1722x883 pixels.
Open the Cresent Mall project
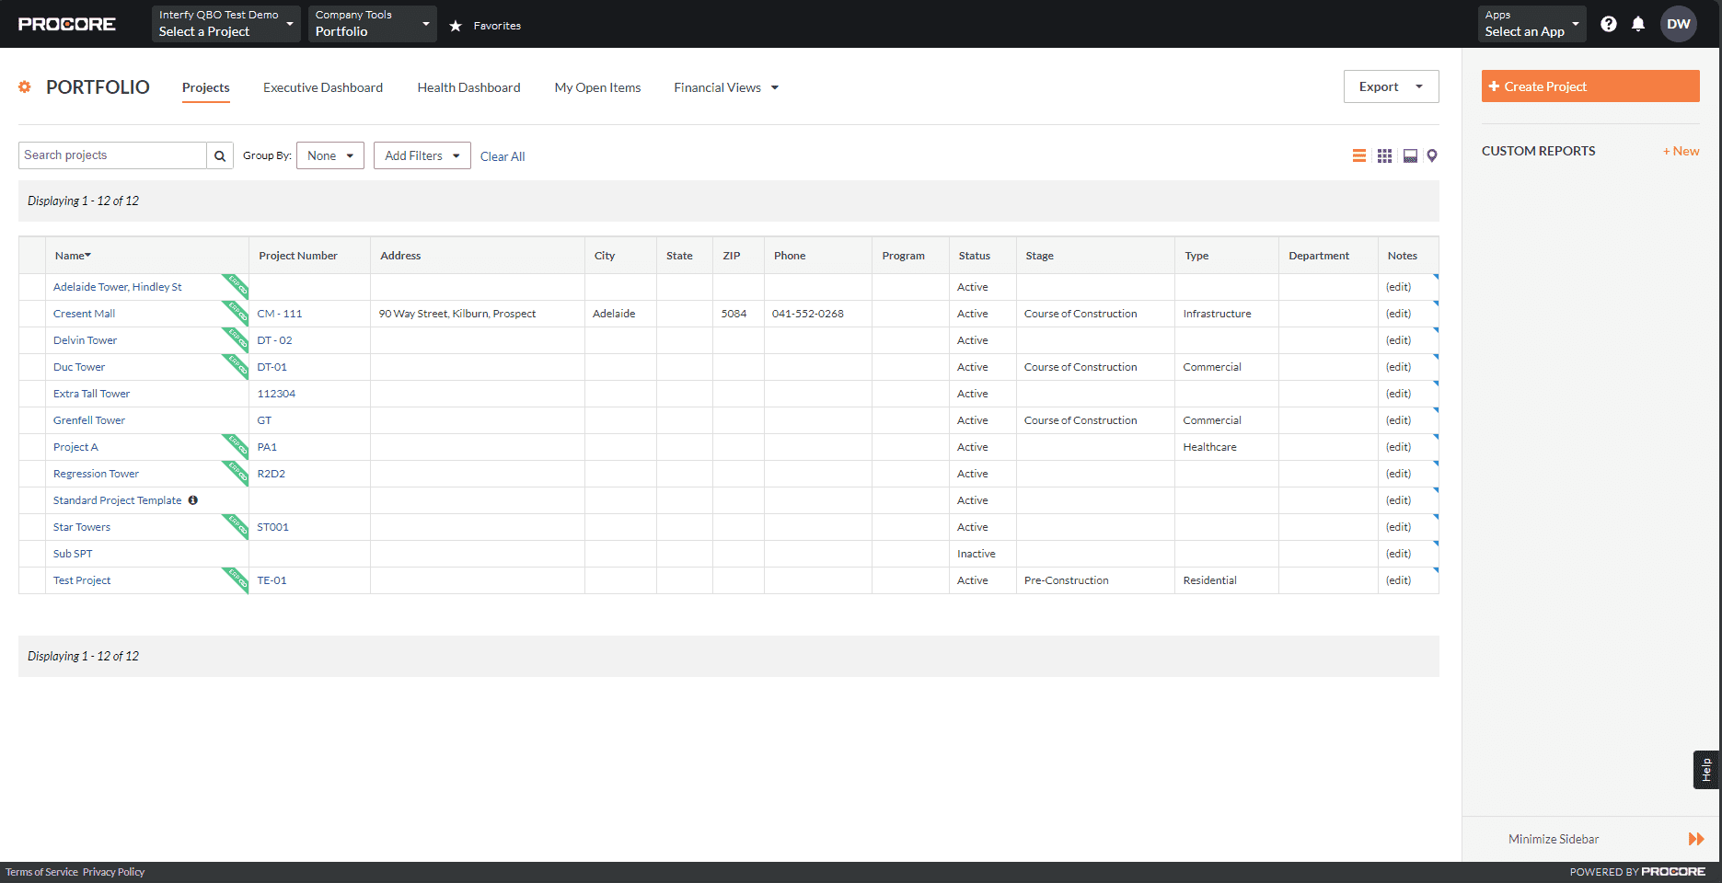(84, 313)
